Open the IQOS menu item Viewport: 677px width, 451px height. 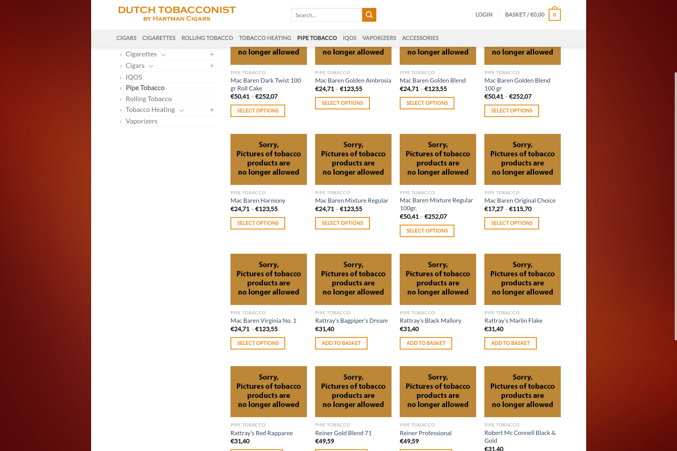click(350, 38)
